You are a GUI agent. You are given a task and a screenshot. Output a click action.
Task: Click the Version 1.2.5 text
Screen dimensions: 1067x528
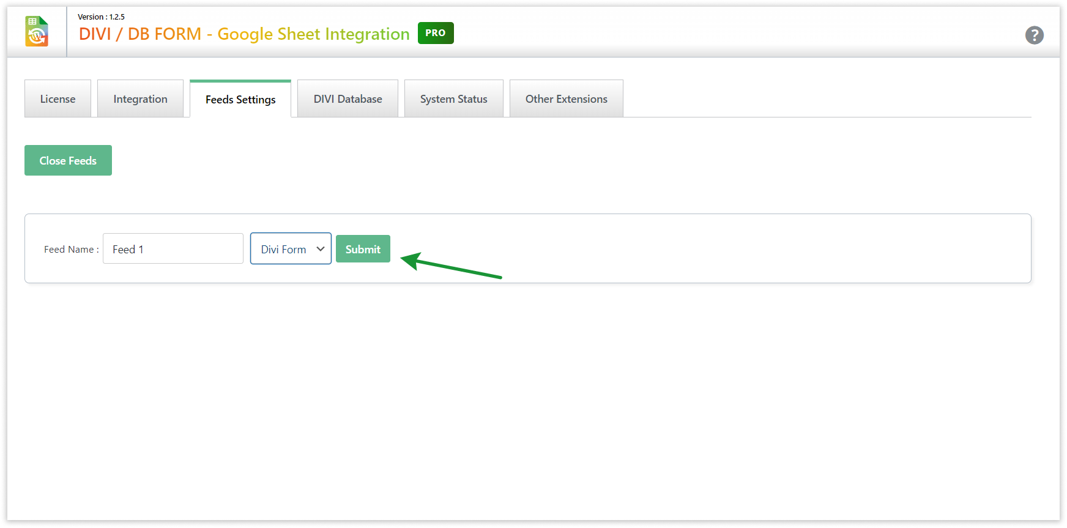[101, 17]
